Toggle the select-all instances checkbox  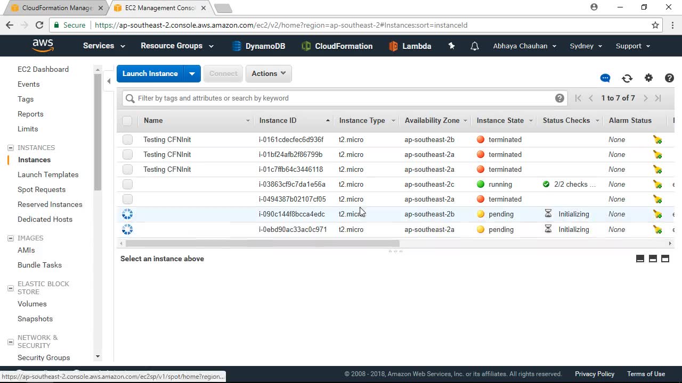click(x=127, y=121)
